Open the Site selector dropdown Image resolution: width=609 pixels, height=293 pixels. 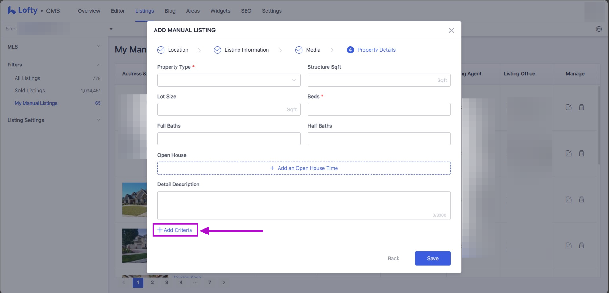click(111, 29)
